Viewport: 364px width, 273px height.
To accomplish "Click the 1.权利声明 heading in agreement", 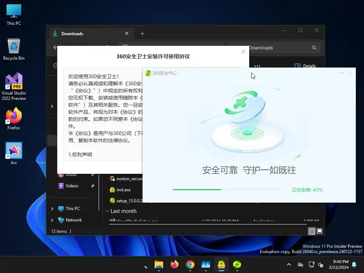I will tap(80, 155).
